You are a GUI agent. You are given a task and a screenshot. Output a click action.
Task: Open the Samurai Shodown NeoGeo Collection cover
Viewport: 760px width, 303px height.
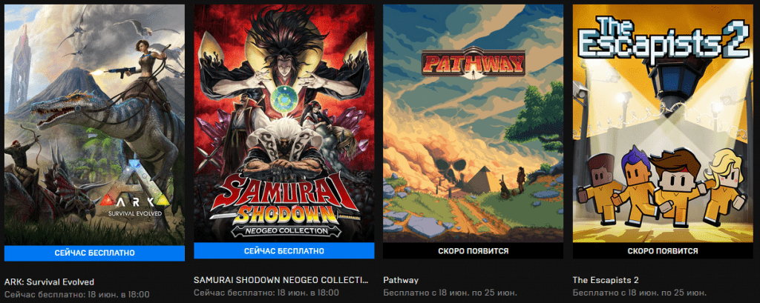(284, 124)
